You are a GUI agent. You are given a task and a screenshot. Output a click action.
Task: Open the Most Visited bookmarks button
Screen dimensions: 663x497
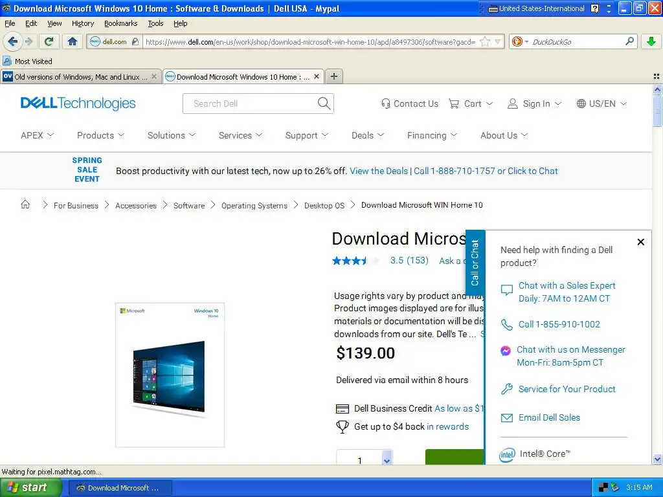(27, 61)
